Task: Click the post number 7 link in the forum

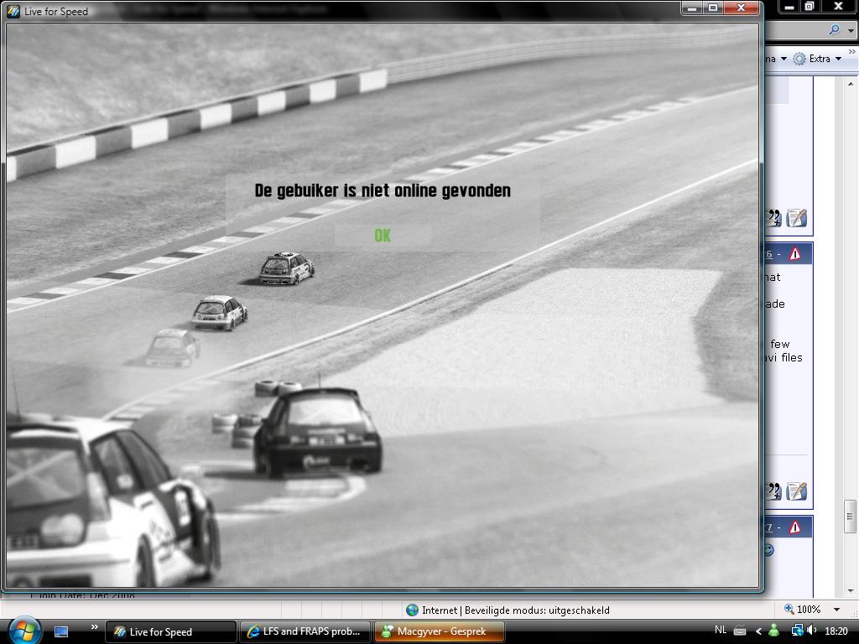Action: [768, 527]
